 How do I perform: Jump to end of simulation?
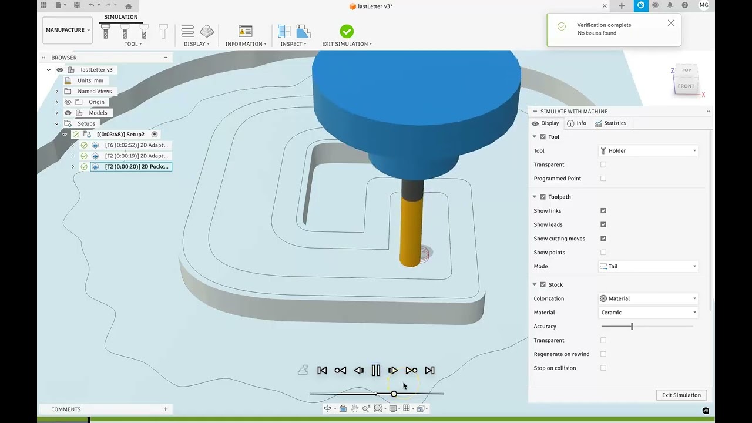[x=429, y=370]
